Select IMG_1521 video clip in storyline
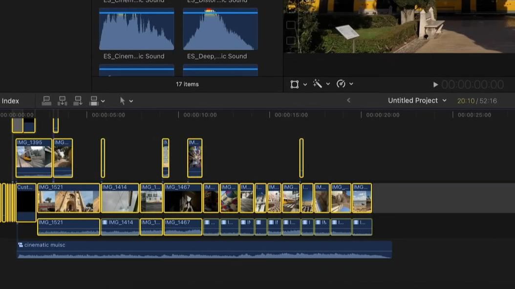The height and width of the screenshot is (289, 515). point(68,198)
